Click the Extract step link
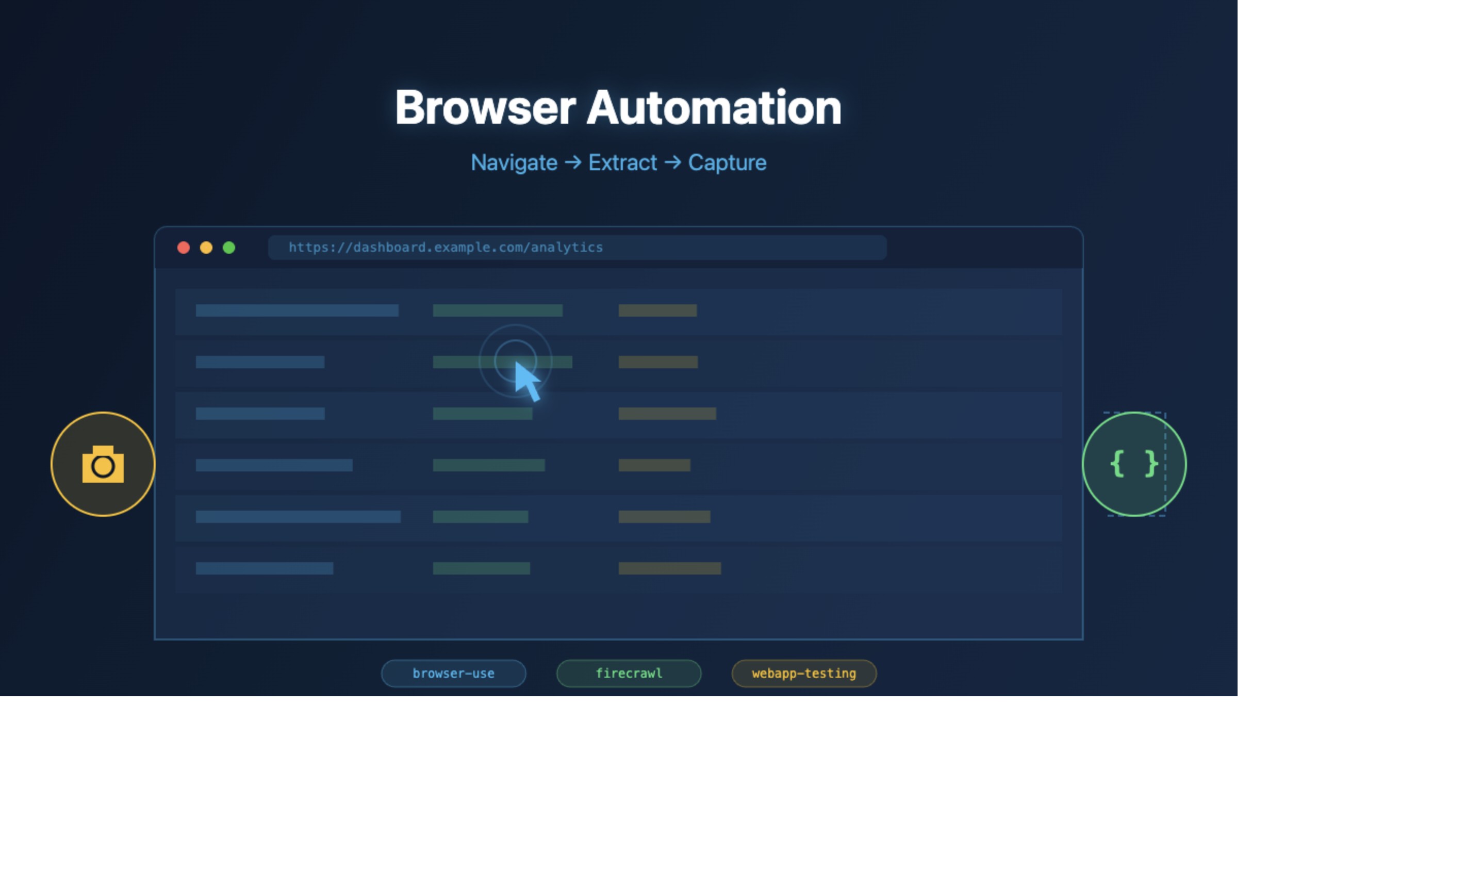Viewport: 1483px width, 884px height. [622, 162]
